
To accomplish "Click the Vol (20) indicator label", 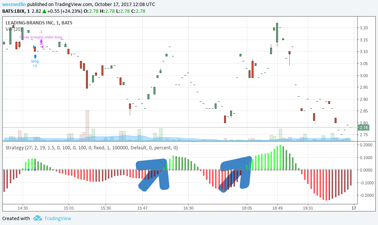I will pos(13,29).
